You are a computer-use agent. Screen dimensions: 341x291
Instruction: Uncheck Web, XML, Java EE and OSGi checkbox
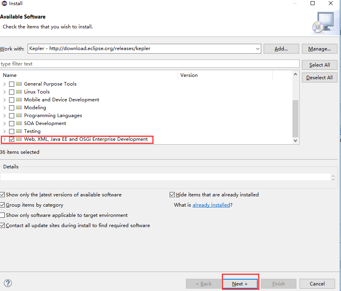(x=11, y=139)
